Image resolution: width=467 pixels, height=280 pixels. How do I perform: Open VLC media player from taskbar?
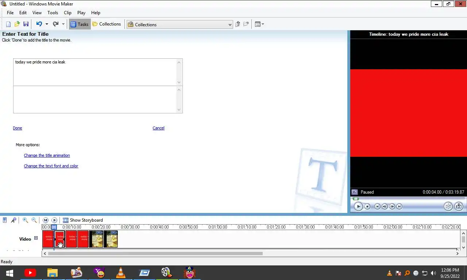point(121,273)
